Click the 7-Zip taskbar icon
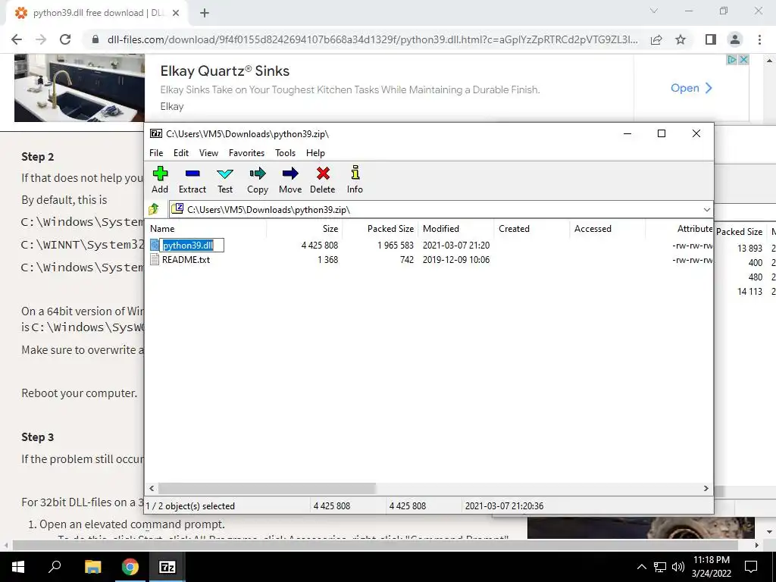Screen dimensions: 776x582 pos(167,567)
